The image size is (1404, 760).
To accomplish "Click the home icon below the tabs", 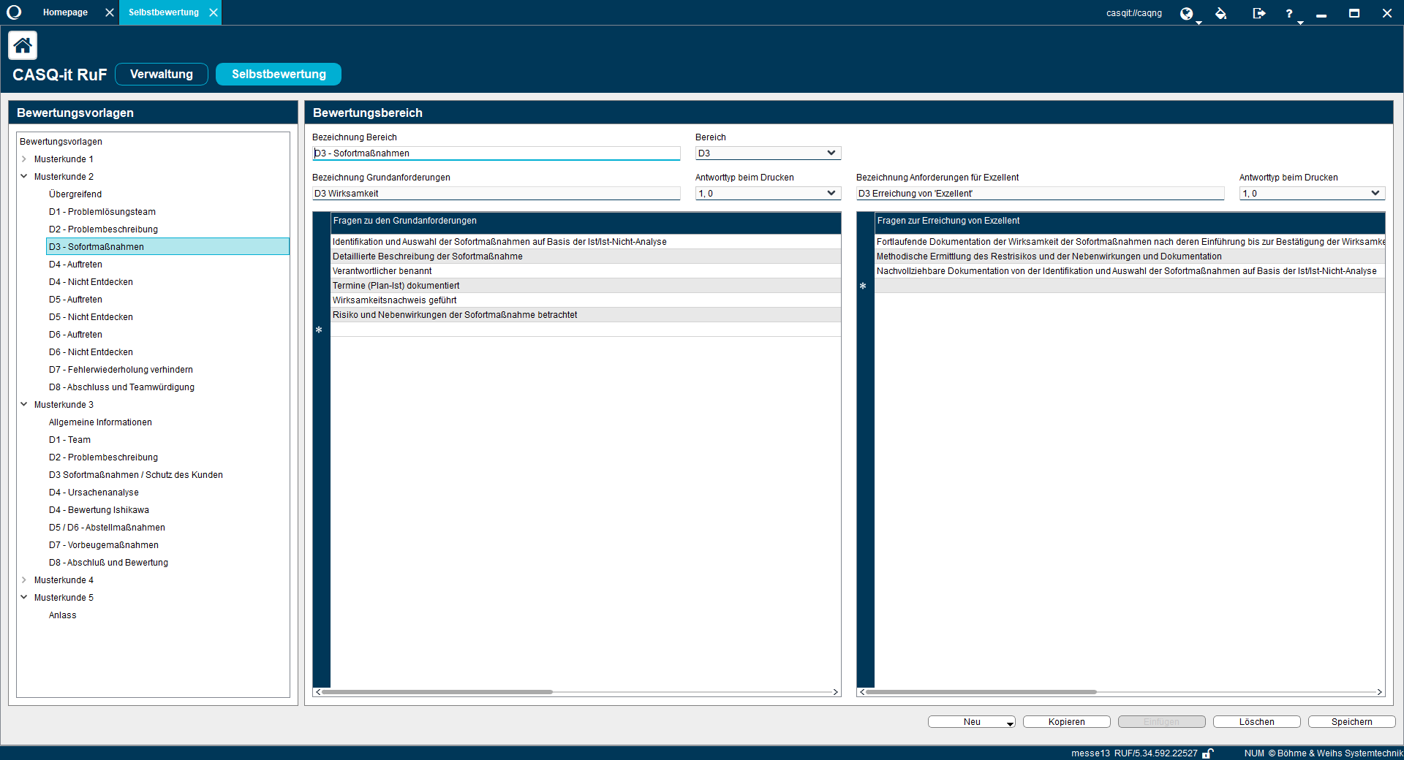I will point(22,45).
